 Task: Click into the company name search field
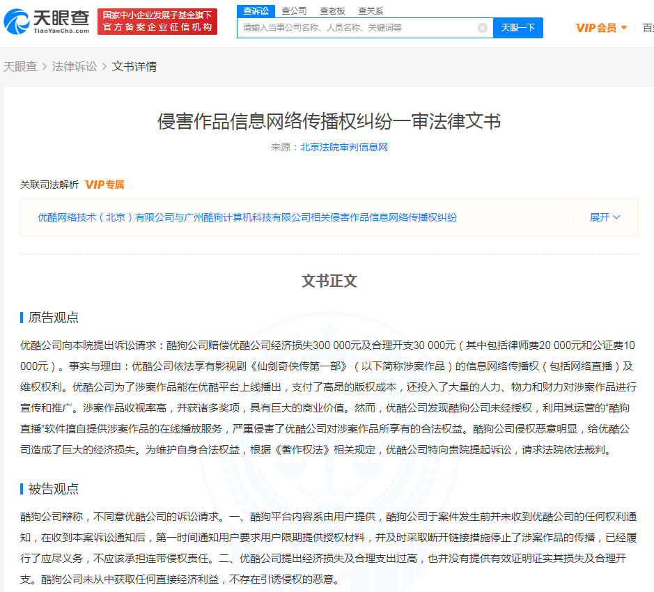pyautogui.click(x=355, y=28)
